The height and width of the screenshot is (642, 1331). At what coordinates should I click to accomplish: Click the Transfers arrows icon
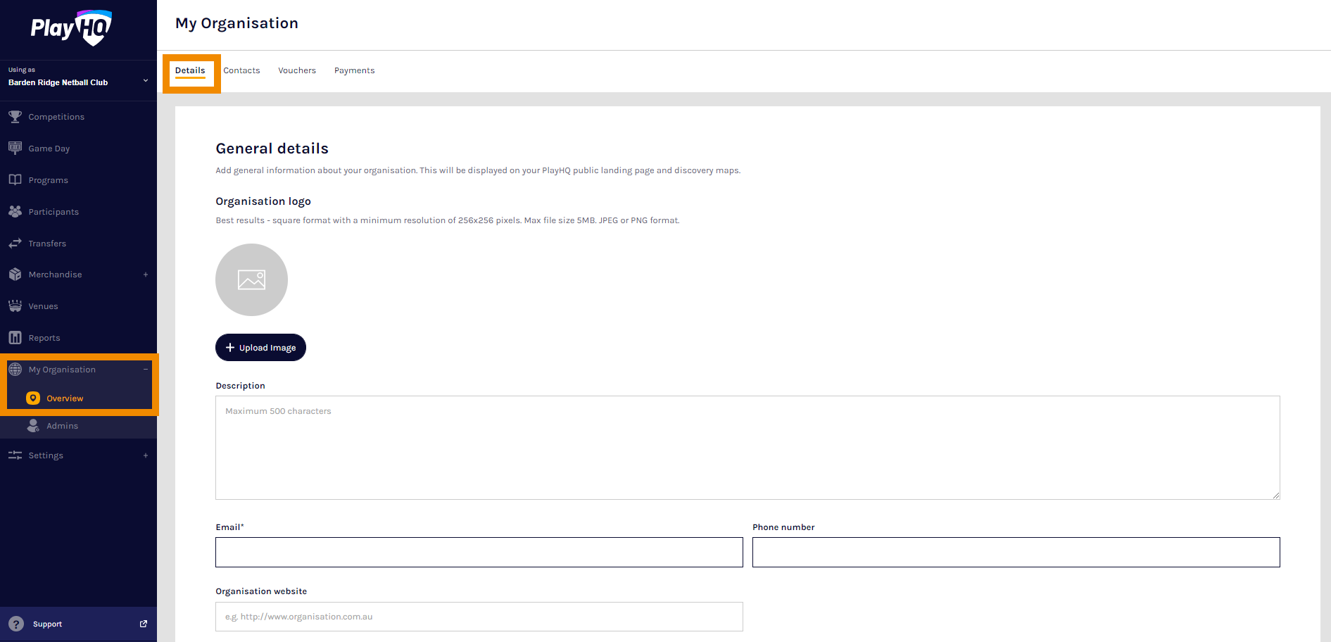click(15, 244)
